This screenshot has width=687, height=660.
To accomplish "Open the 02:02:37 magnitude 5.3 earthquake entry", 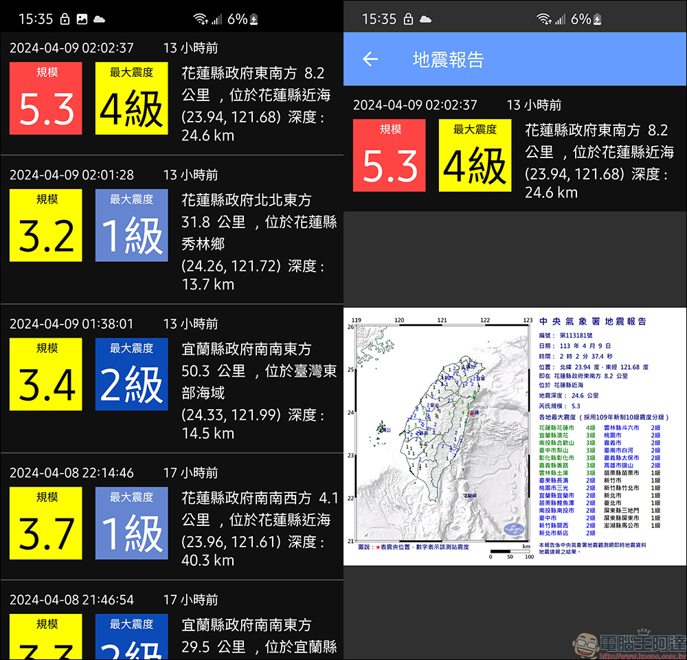I will pyautogui.click(x=172, y=92).
